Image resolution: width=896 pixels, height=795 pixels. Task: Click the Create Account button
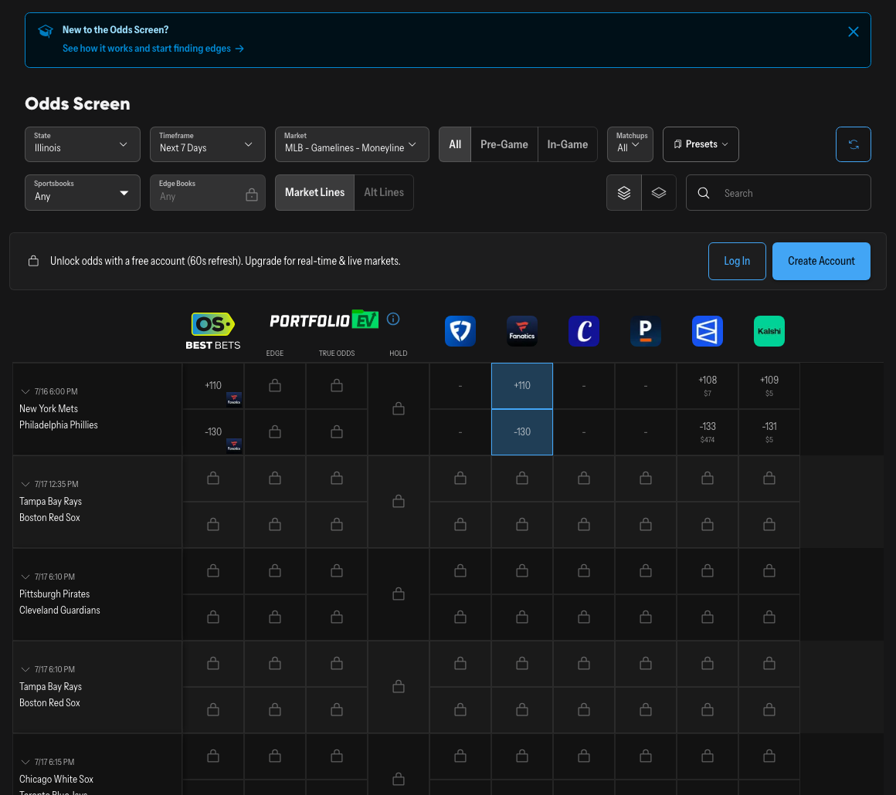[x=821, y=261]
